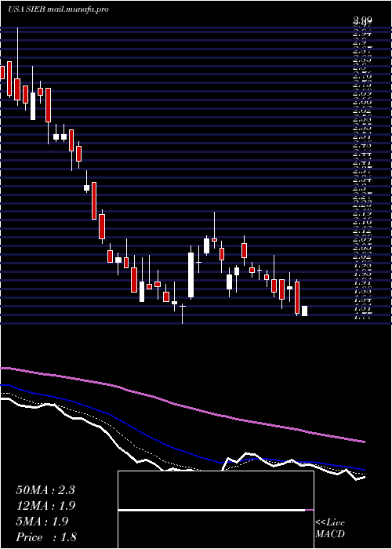This screenshot has height=549, width=392.
Task: Click the "50MA : 2.3" legend text
Action: [45, 490]
